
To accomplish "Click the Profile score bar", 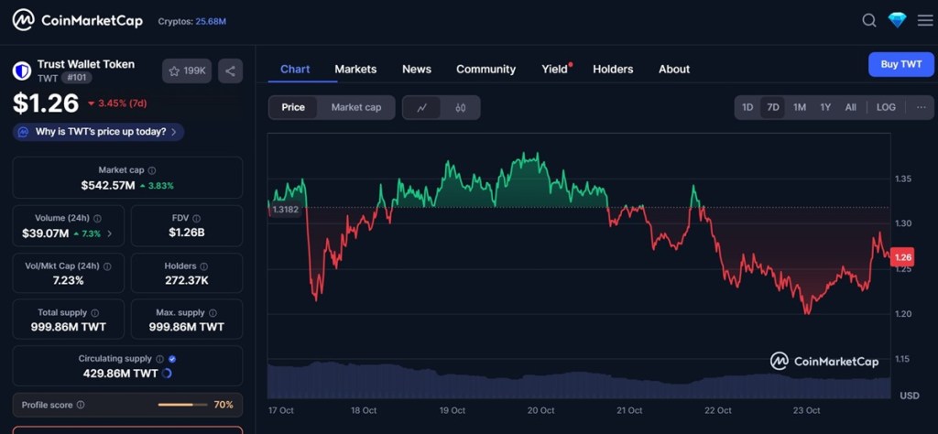I will (182, 405).
